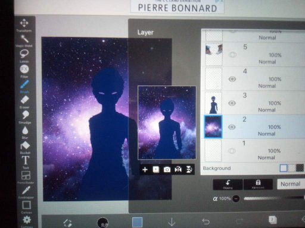The image size is (305, 228).
Task: Choose the white Background swatch
Action: 284,168
